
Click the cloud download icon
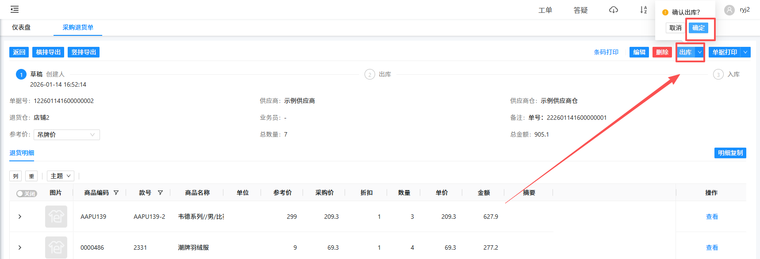click(613, 10)
